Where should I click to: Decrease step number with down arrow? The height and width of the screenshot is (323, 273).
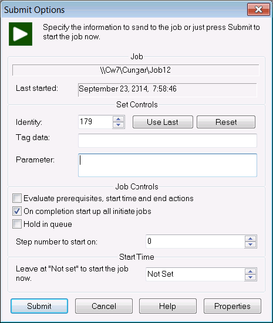pyautogui.click(x=250, y=244)
